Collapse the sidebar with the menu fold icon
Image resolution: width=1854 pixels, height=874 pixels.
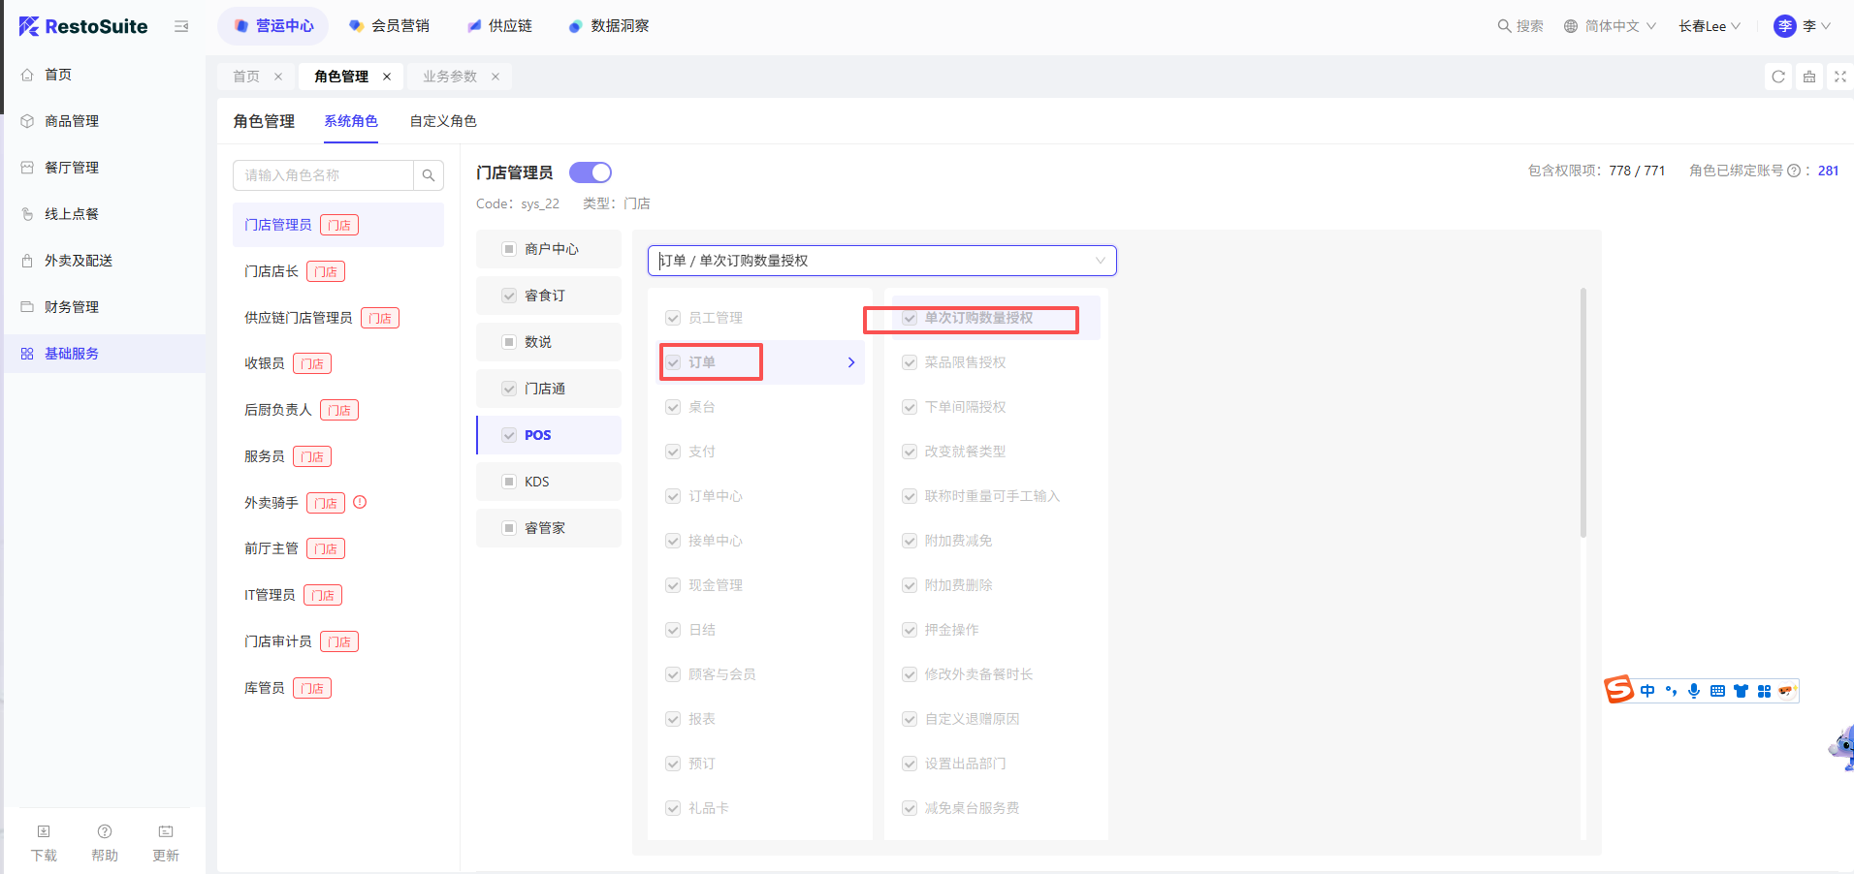181,26
